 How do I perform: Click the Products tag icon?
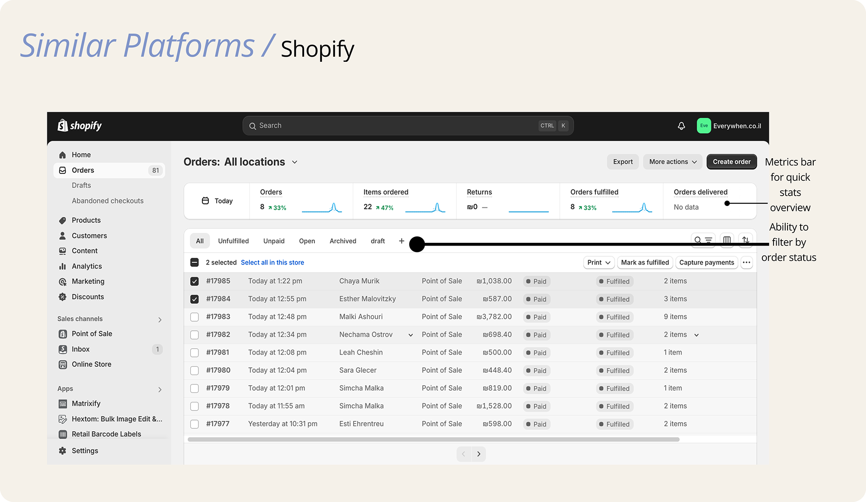63,220
